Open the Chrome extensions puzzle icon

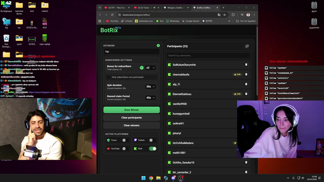pos(233,15)
